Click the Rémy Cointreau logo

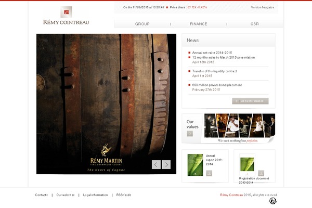(66, 16)
